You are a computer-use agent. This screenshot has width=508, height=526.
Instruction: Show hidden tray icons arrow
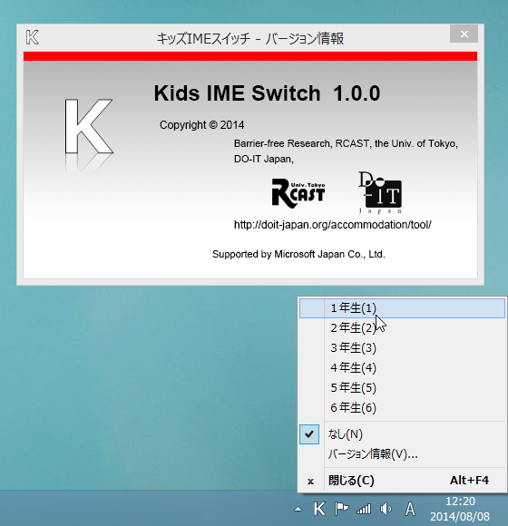(x=298, y=510)
